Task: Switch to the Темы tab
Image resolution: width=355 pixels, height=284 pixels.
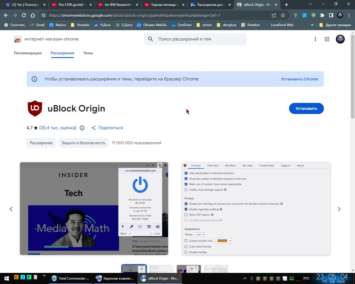Action: pyautogui.click(x=88, y=53)
